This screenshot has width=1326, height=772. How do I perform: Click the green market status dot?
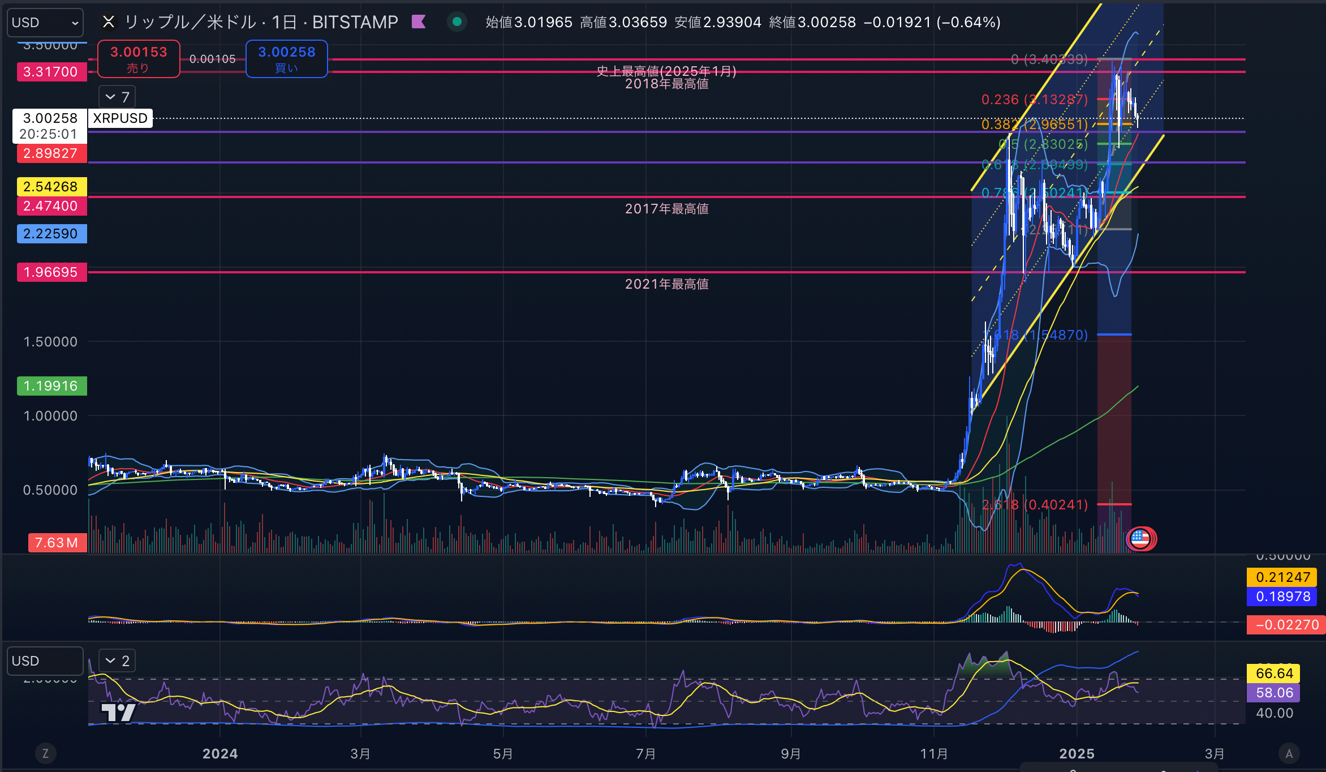(x=457, y=22)
